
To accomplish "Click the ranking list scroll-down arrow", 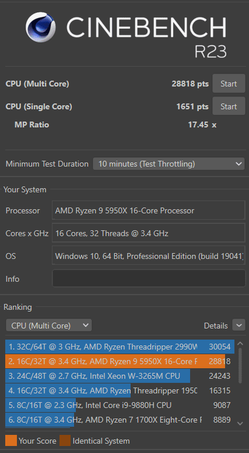I will click(240, 423).
